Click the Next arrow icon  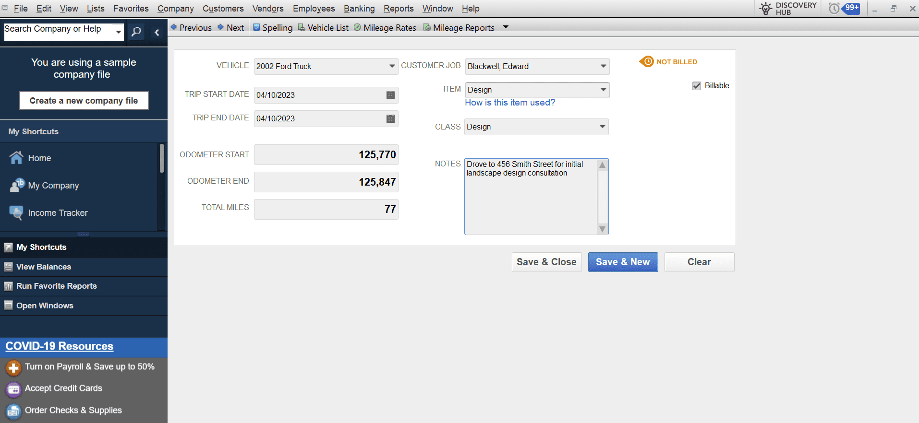click(220, 27)
